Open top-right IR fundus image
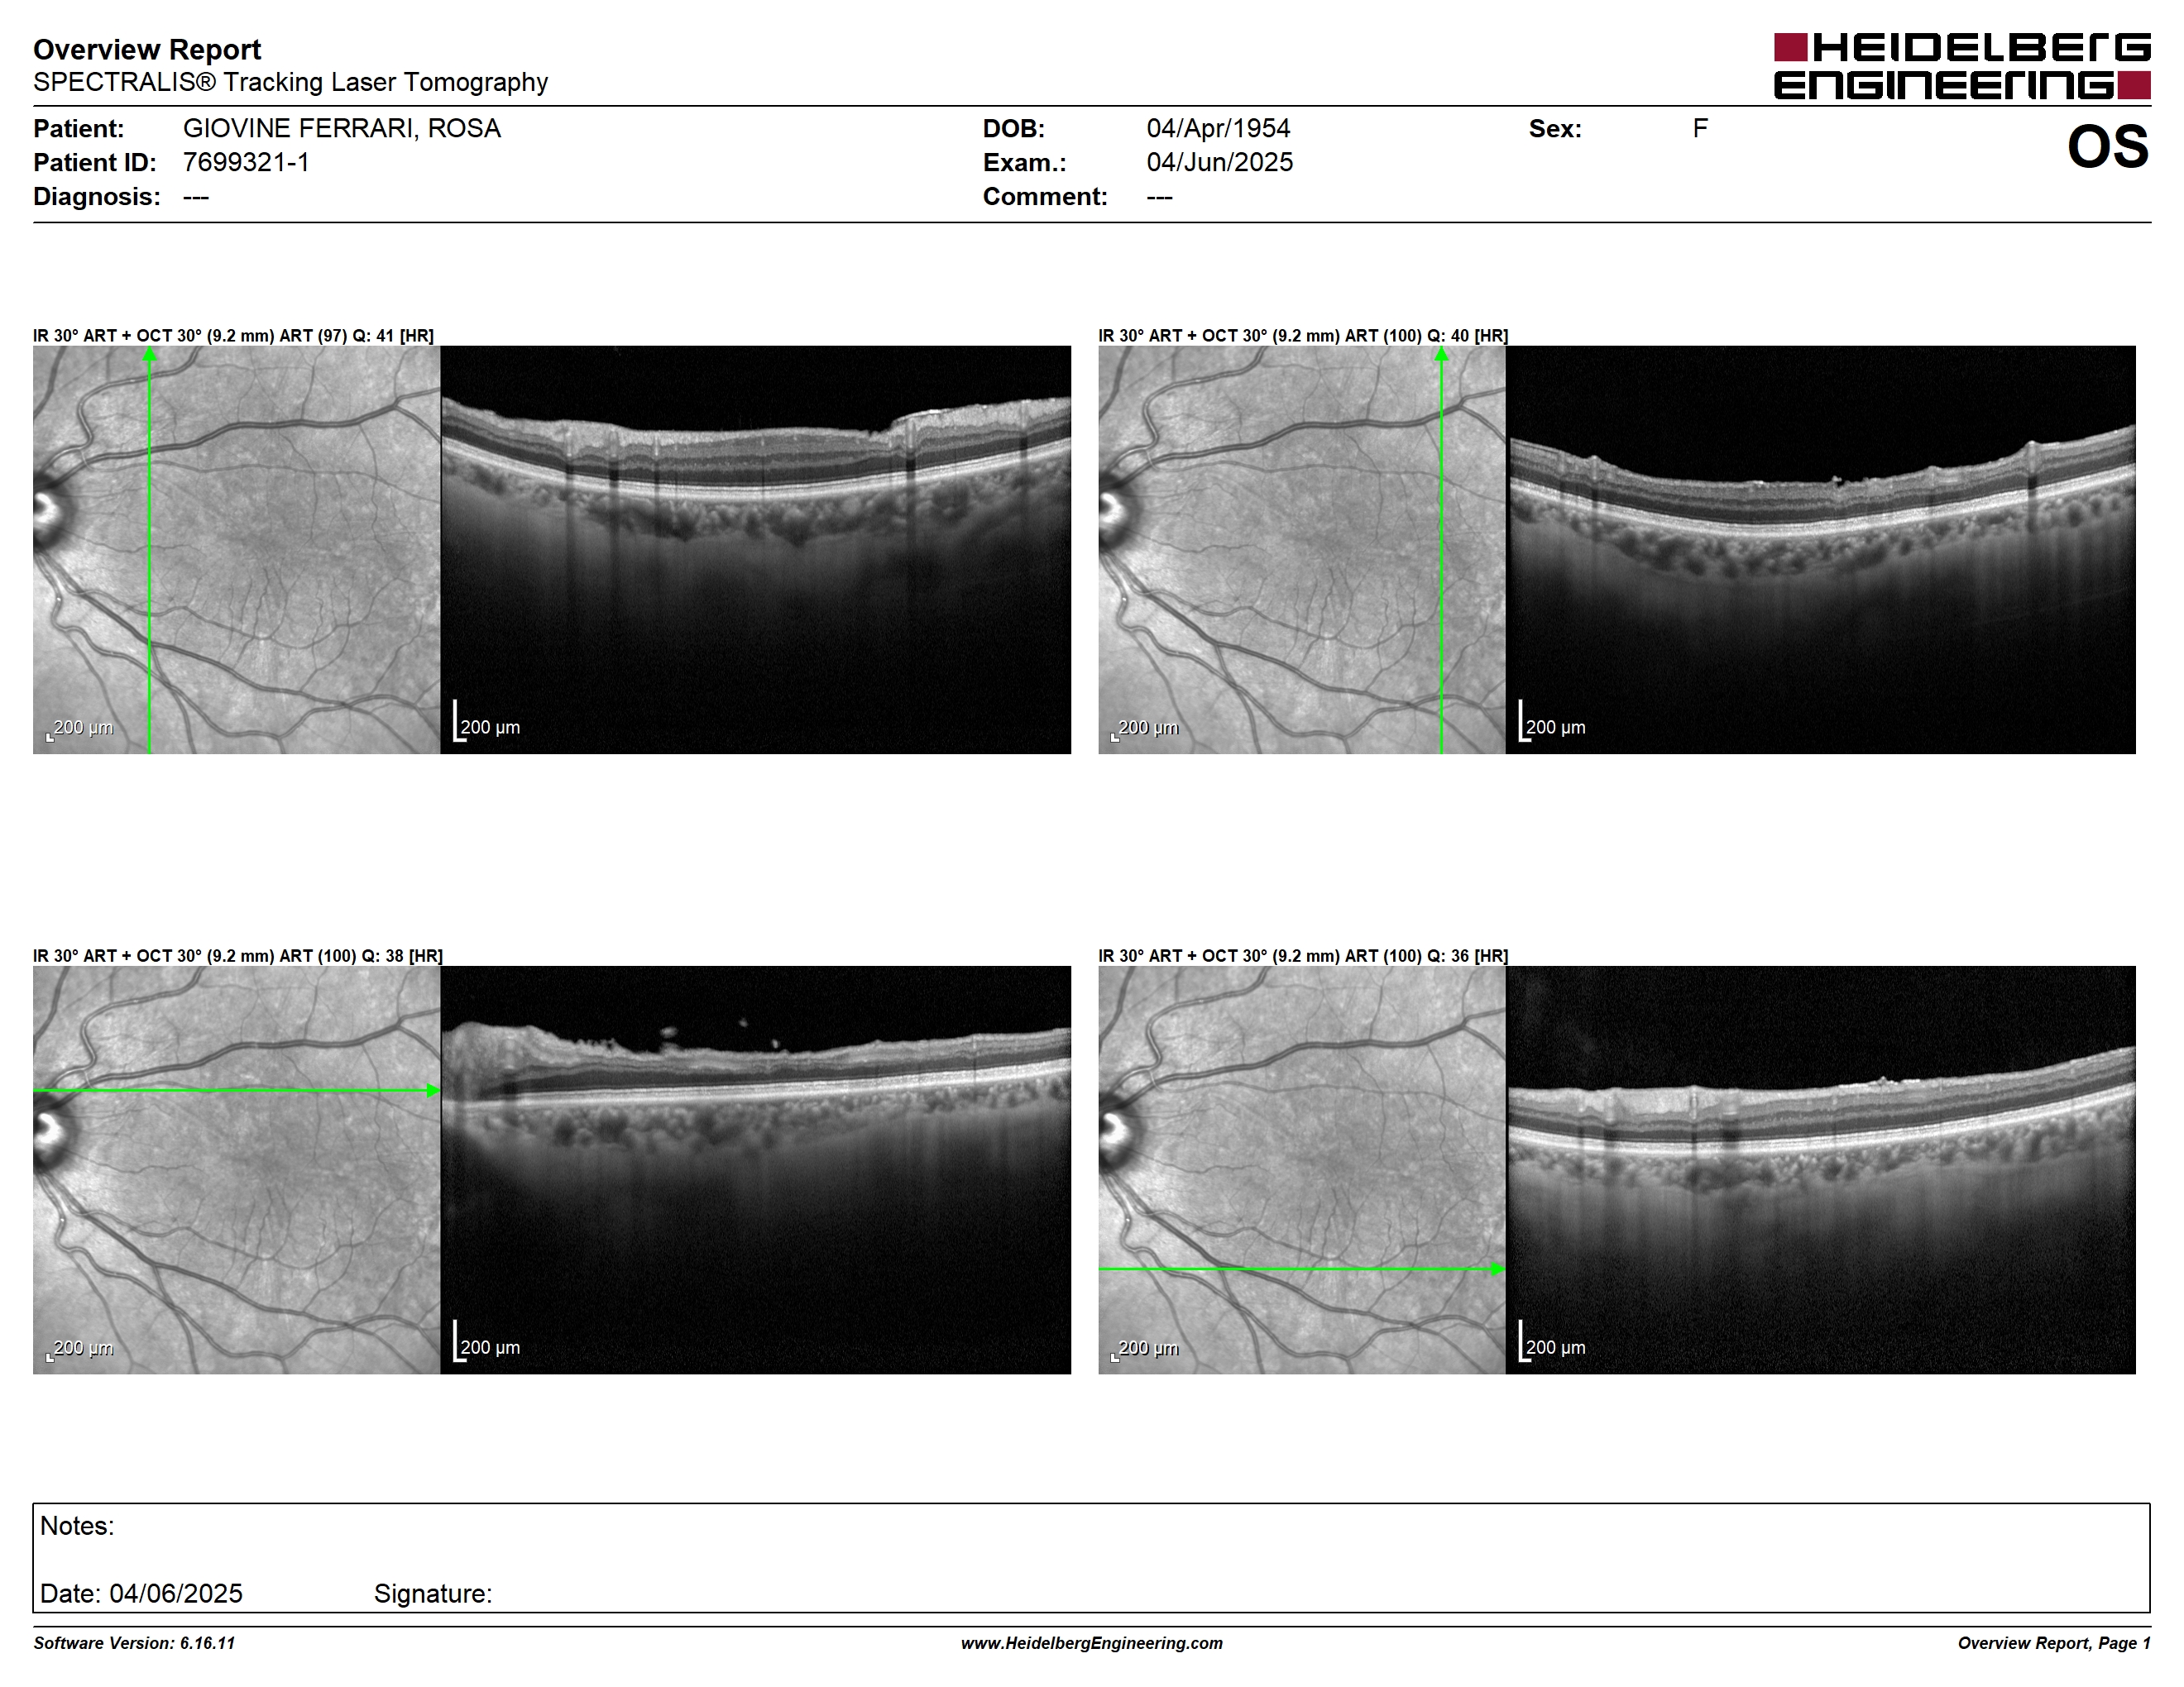Image resolution: width=2184 pixels, height=1687 pixels. pos(1302,550)
